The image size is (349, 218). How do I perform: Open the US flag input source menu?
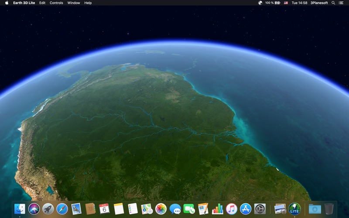(286, 3)
